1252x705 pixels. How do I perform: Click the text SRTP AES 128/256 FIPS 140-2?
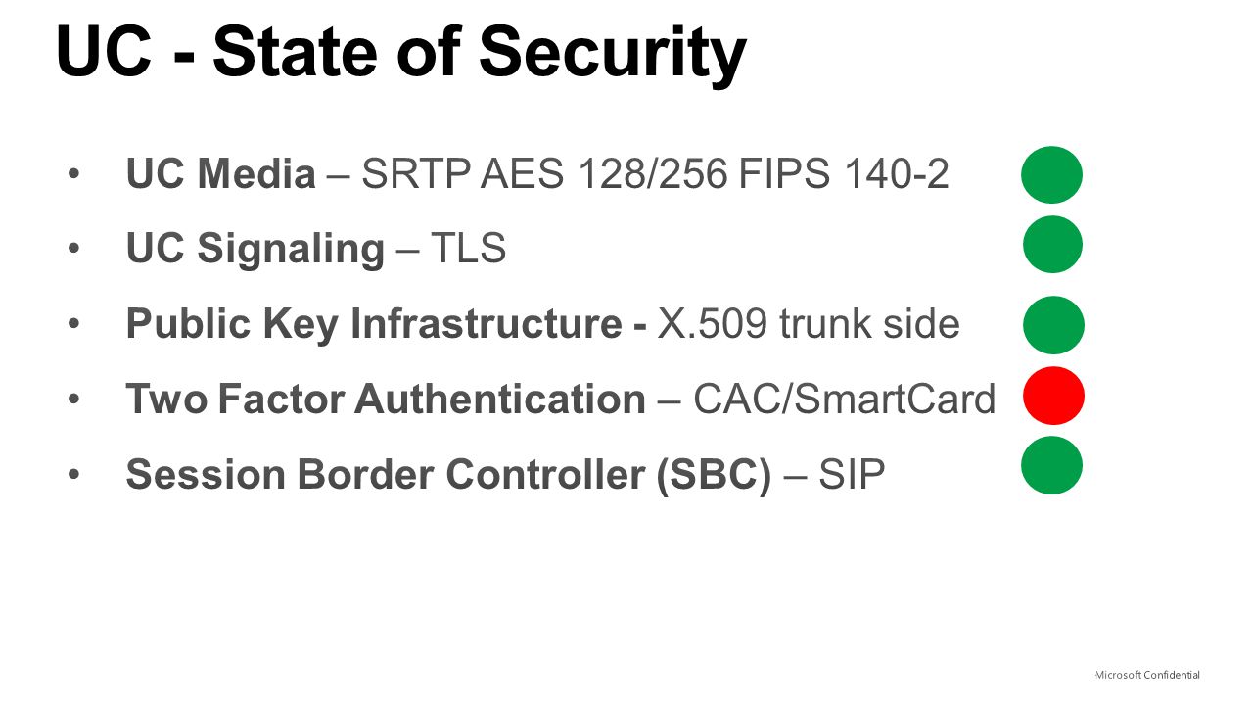[655, 174]
